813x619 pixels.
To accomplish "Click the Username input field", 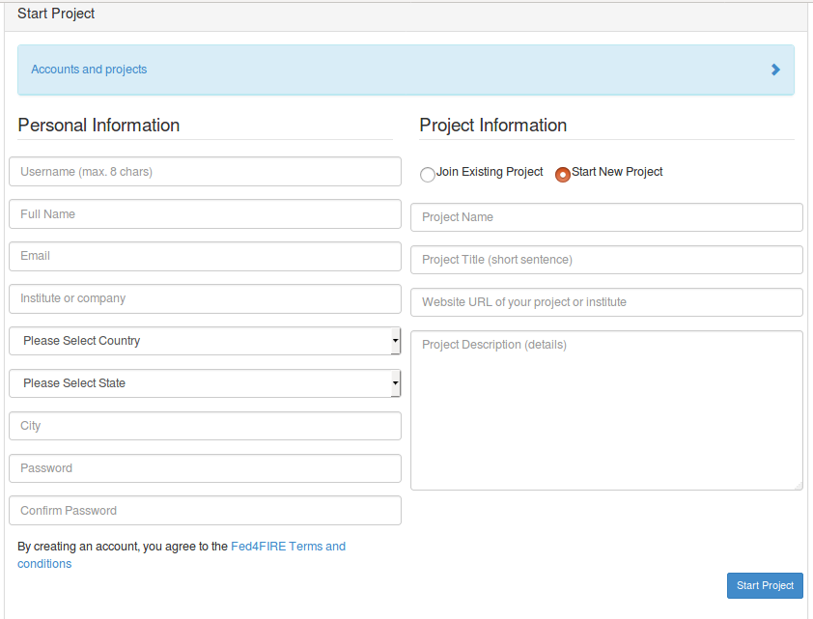I will (x=205, y=172).
